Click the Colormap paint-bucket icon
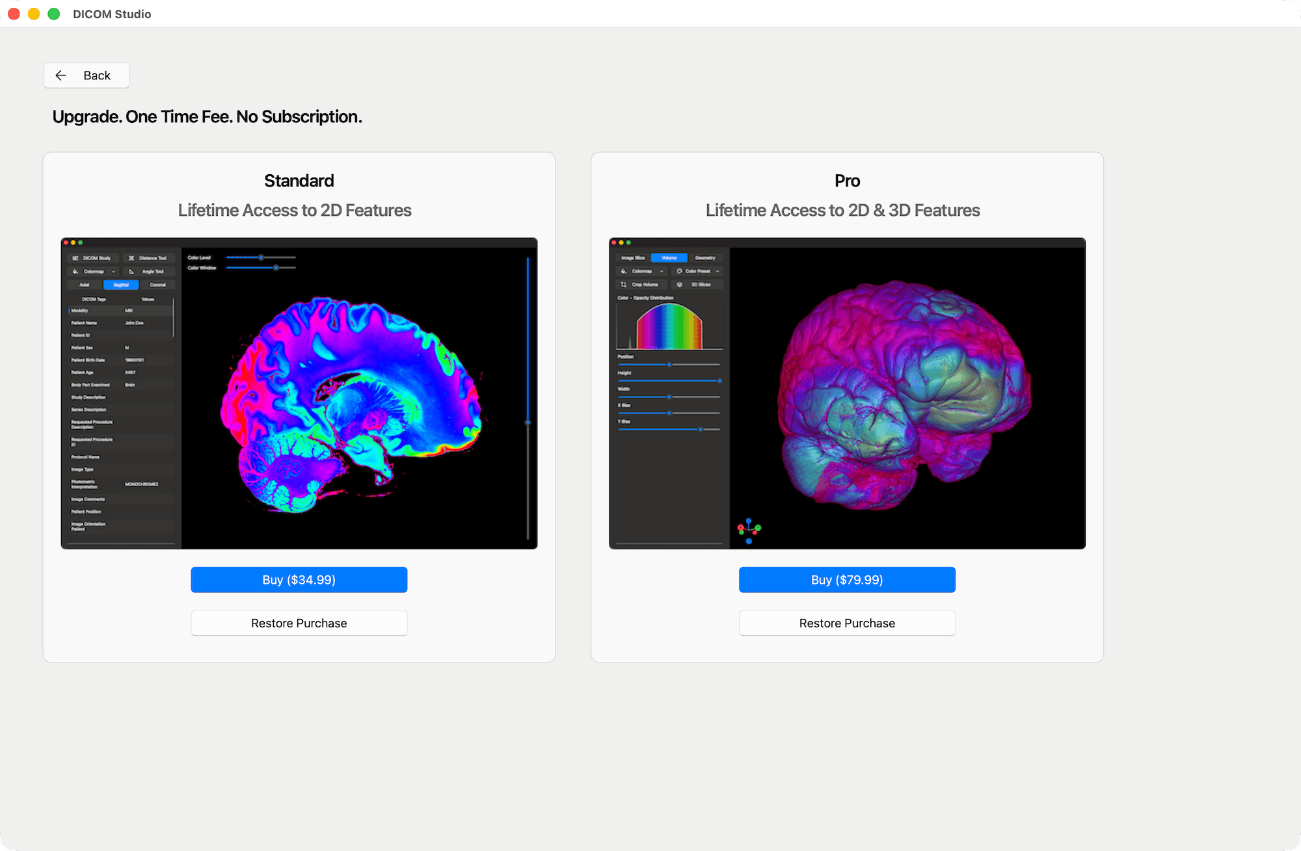This screenshot has height=851, width=1301. point(76,272)
